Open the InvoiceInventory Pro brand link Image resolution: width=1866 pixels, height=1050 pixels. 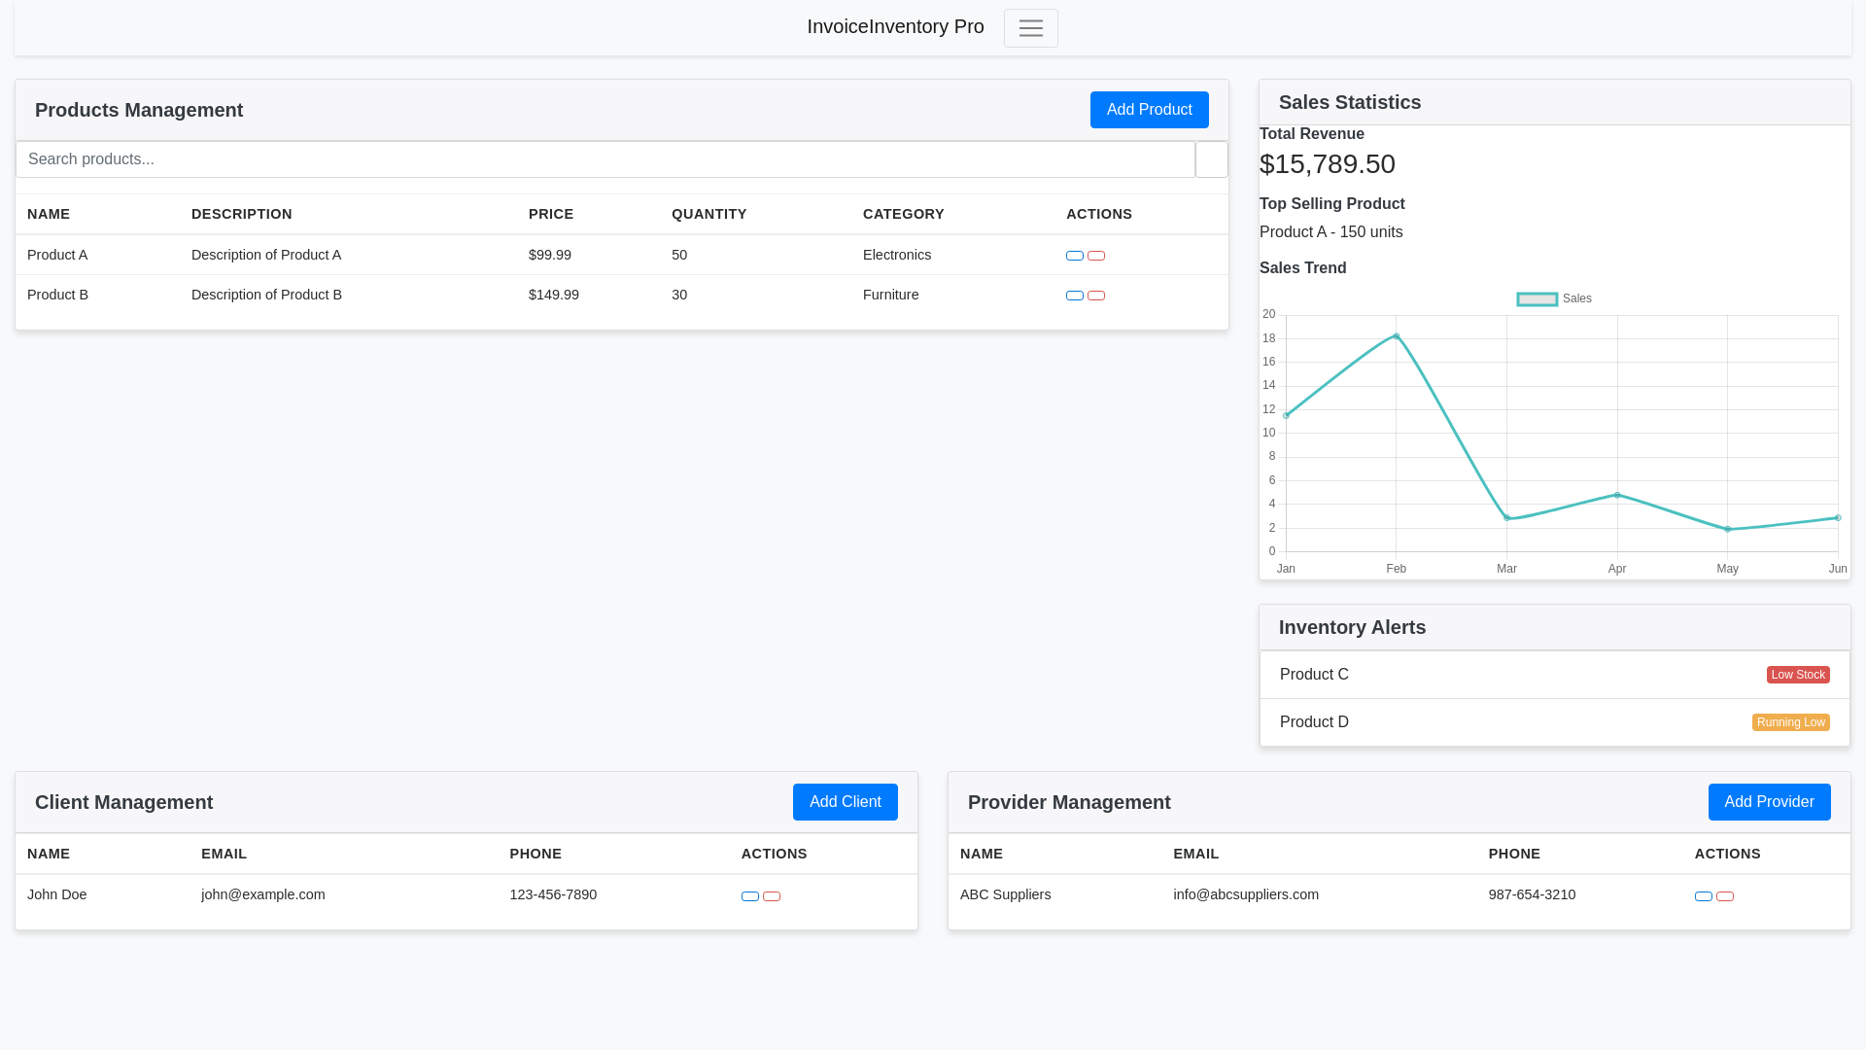[x=895, y=26]
